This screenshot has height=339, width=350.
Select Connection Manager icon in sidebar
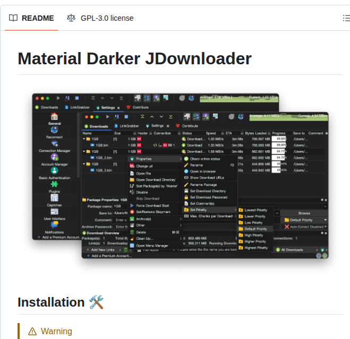55,143
